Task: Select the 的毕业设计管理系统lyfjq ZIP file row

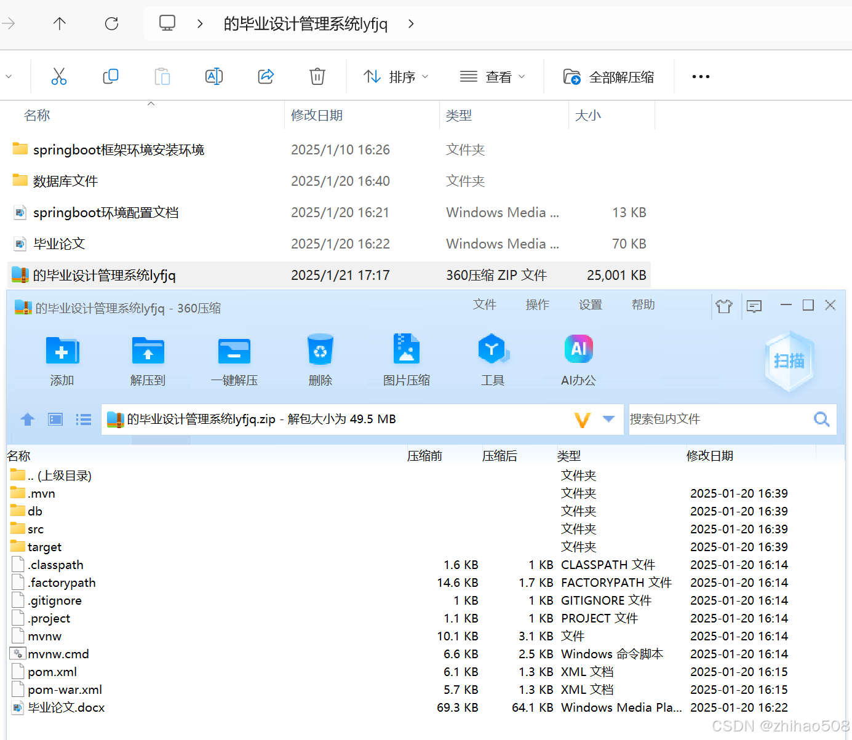Action: coord(328,275)
